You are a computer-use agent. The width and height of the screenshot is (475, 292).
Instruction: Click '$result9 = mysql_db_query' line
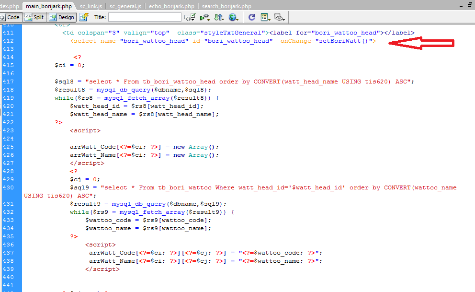click(x=148, y=204)
